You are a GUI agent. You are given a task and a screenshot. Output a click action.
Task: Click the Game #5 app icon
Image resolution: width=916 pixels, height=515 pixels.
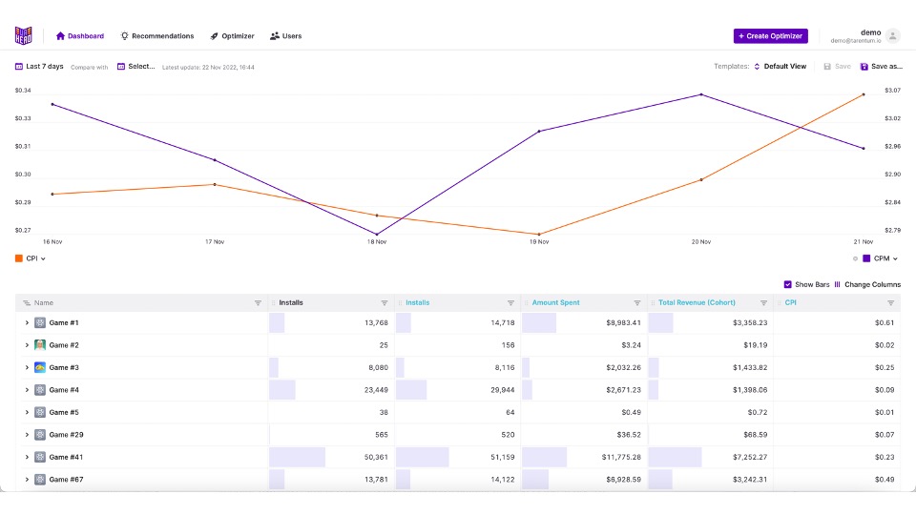40,412
